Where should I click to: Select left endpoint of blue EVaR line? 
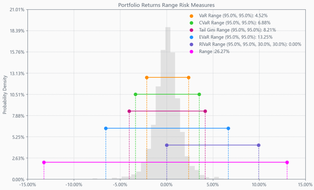click(106, 128)
